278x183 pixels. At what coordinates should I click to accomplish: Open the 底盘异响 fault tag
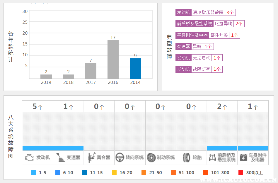[x=224, y=24]
